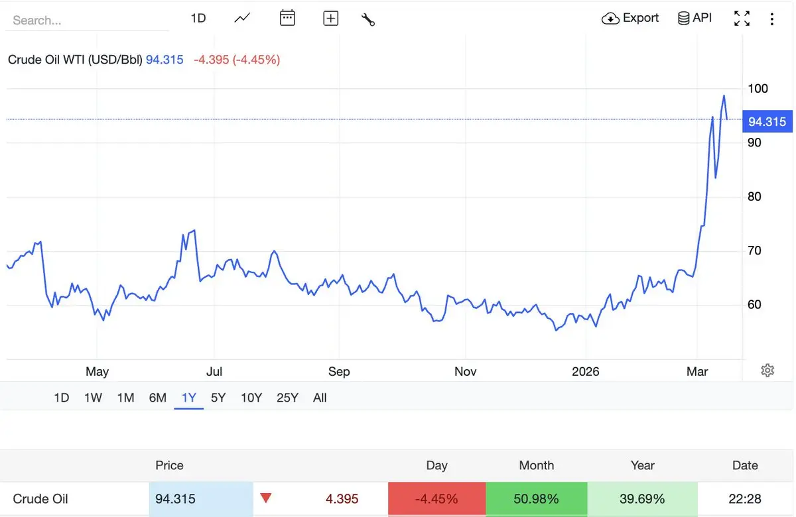Open the wrench tools icon
This screenshot has height=517, width=796.
368,19
